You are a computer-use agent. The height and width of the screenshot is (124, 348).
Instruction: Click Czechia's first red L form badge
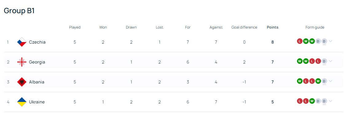point(299,41)
